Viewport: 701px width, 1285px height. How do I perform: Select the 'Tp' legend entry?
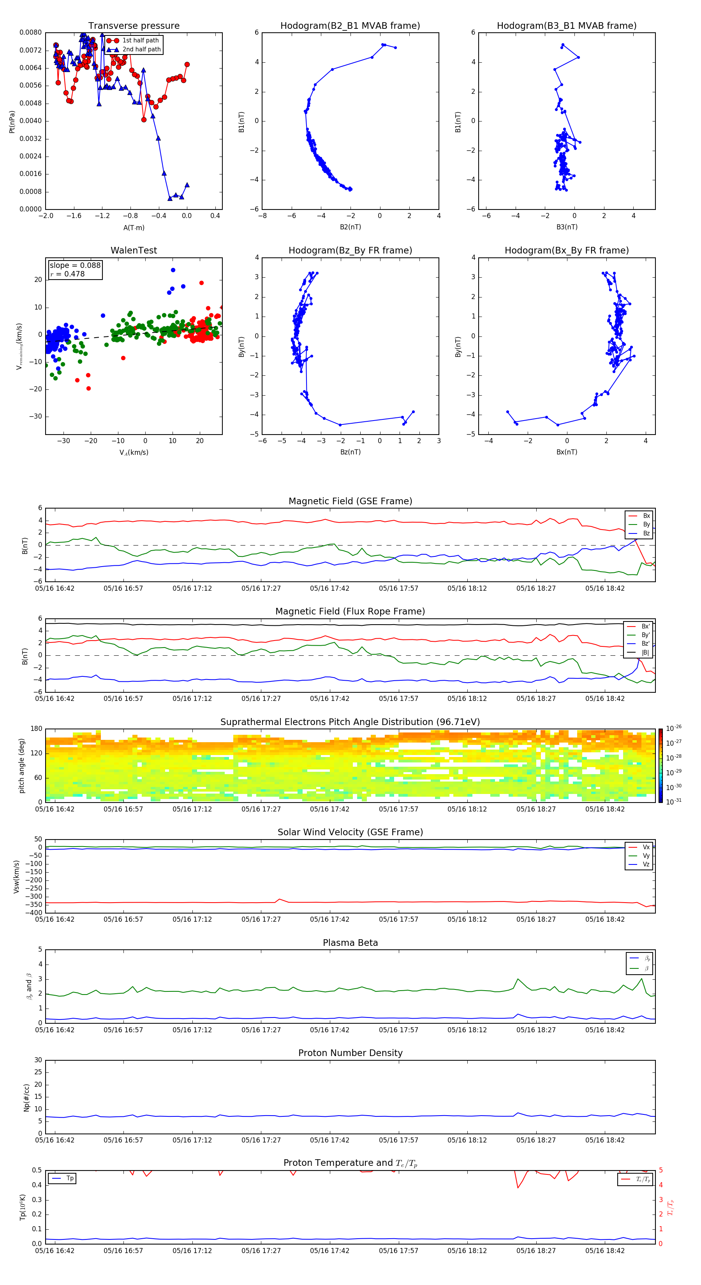click(x=63, y=1178)
